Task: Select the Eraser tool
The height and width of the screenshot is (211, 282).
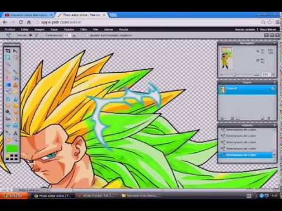Action: (x=8, y=78)
